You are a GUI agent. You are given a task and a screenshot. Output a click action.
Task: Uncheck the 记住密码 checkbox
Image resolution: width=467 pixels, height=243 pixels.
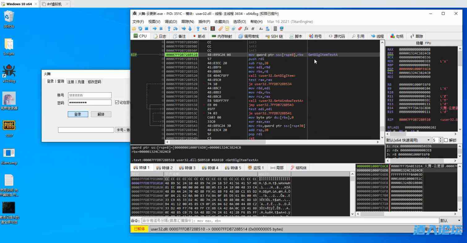[x=117, y=102]
